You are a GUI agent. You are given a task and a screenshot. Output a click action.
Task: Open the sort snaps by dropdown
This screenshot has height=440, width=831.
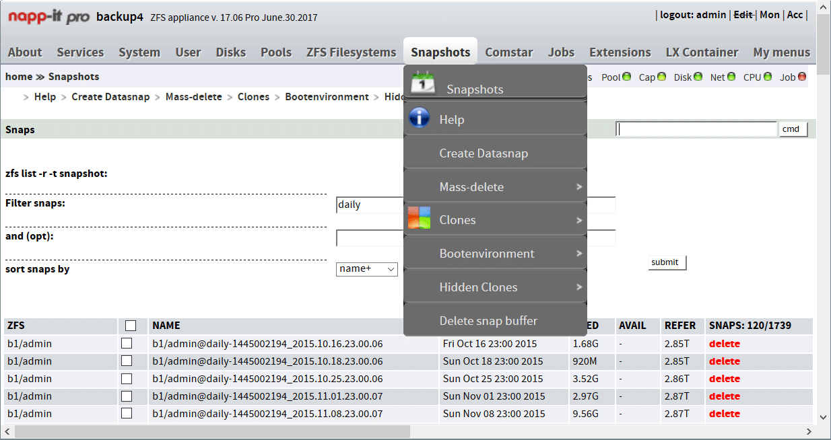367,269
